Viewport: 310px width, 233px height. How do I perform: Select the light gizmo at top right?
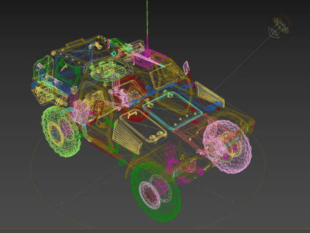[279, 27]
